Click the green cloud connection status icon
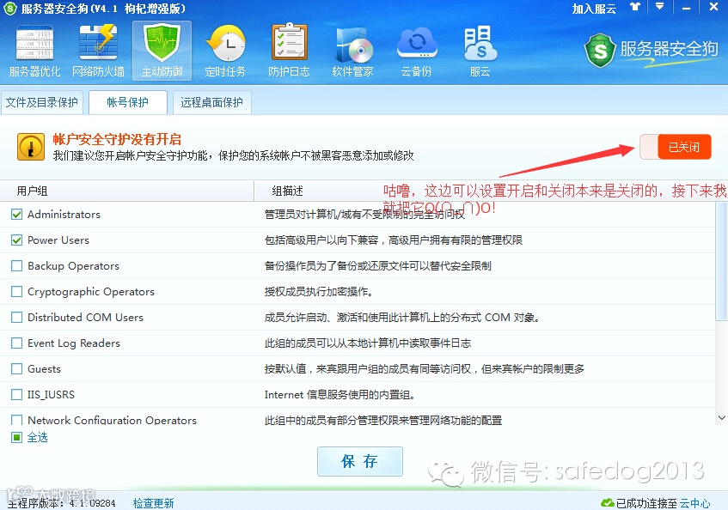The height and width of the screenshot is (510, 728). (607, 502)
